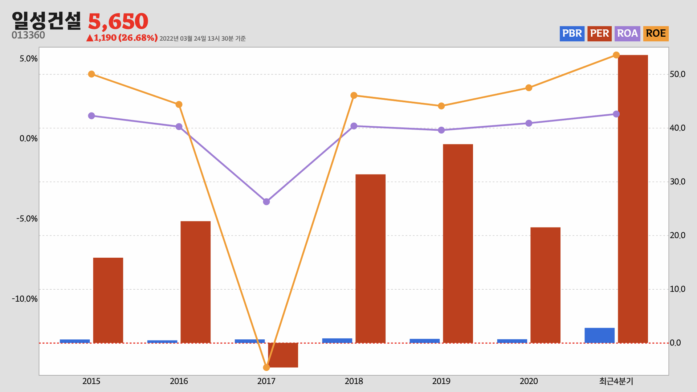Screen dimensions: 697x392
Task: Click the 2018 ROA data point
Action: (x=354, y=126)
